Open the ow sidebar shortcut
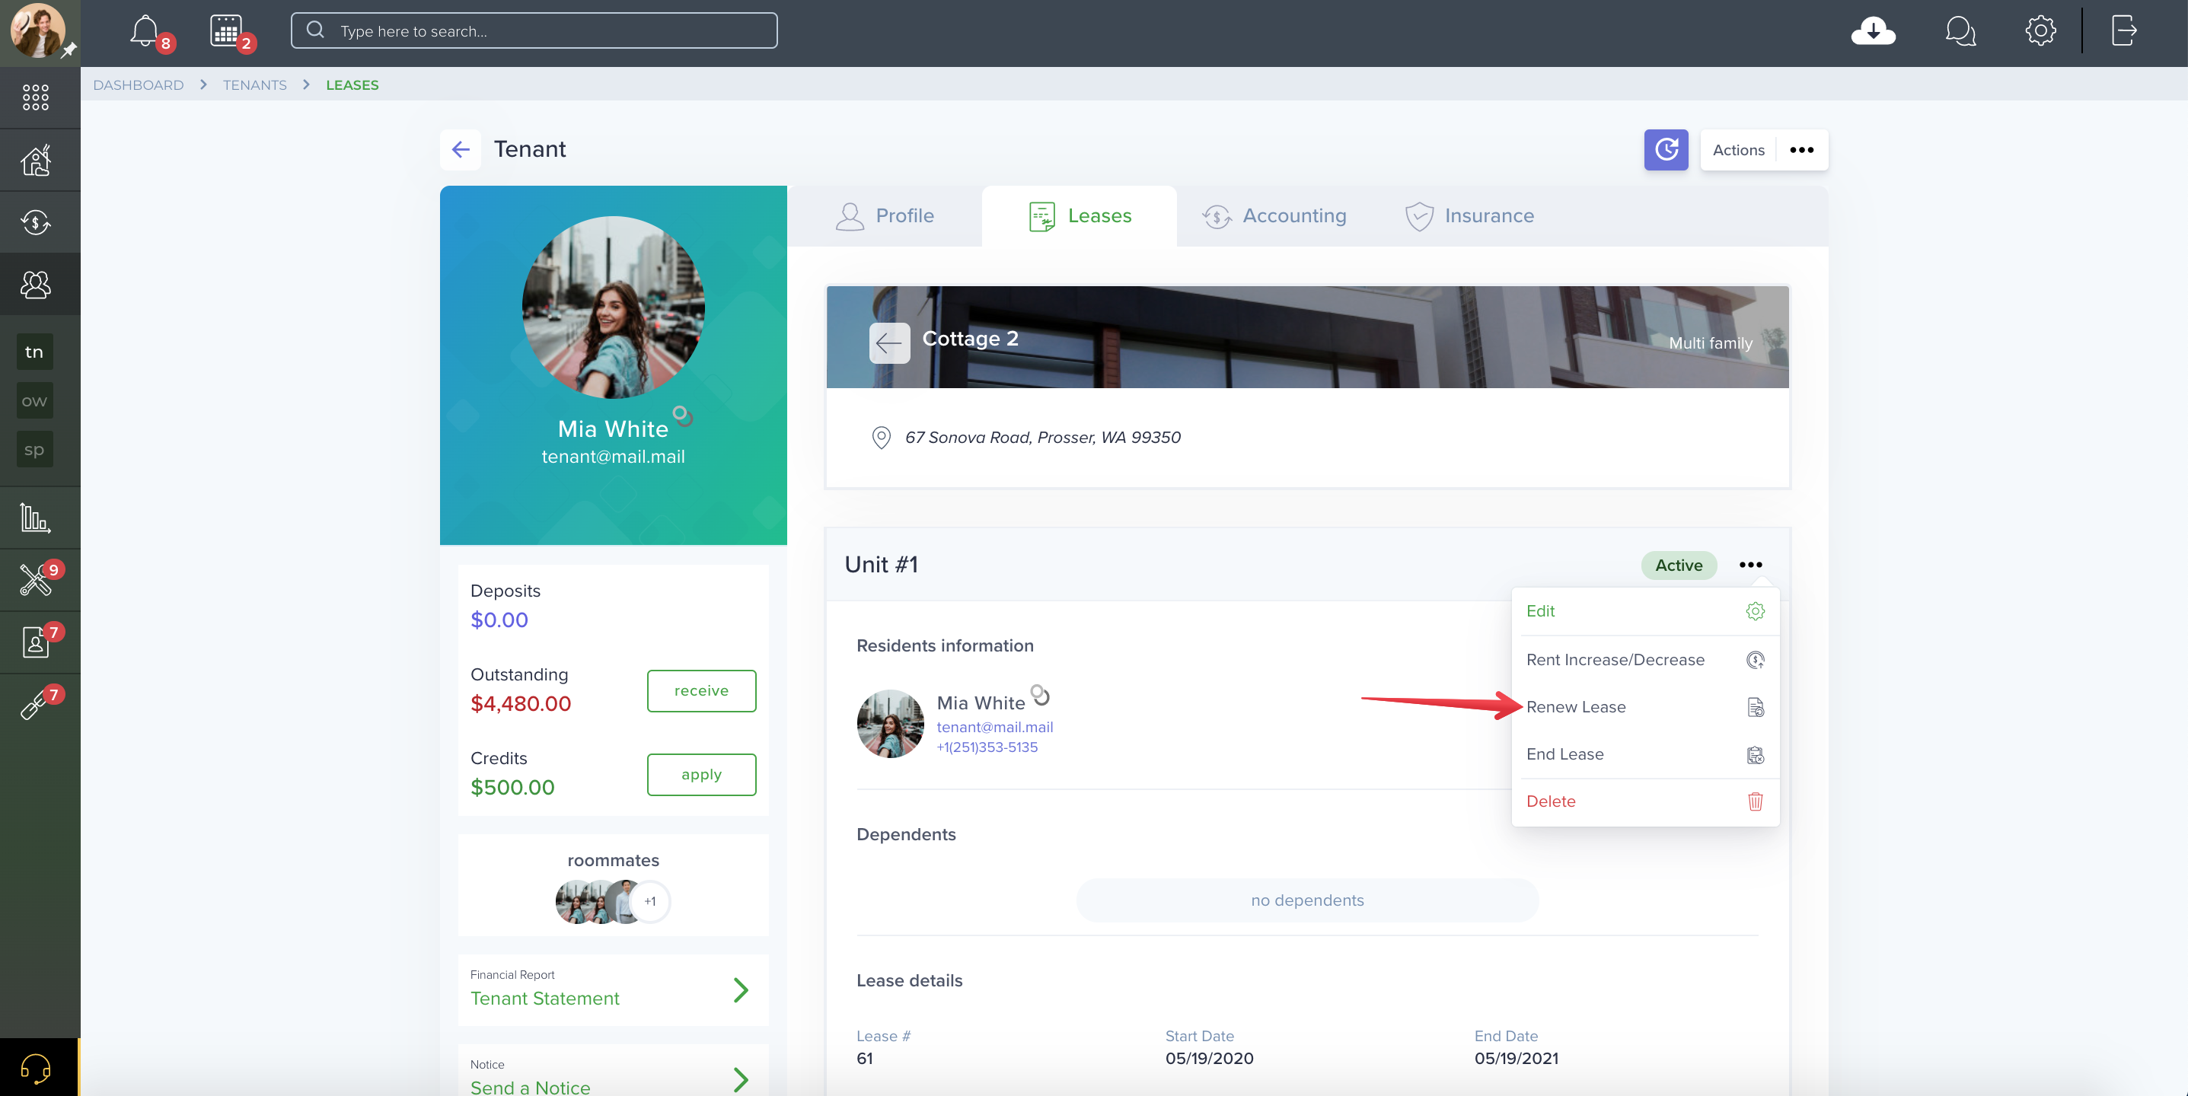 tap(34, 400)
